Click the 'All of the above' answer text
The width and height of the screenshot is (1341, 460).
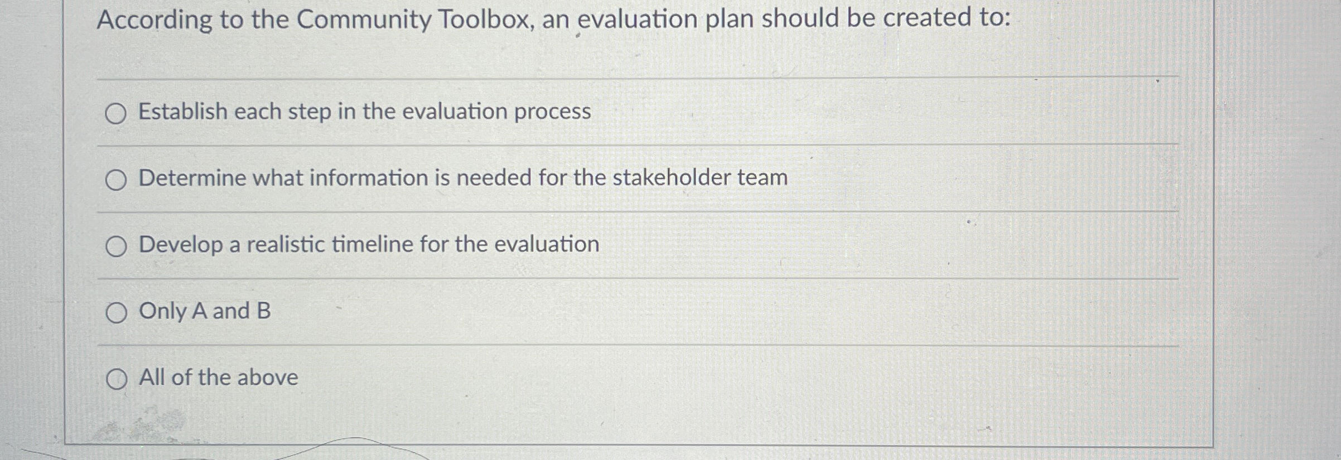coord(218,377)
